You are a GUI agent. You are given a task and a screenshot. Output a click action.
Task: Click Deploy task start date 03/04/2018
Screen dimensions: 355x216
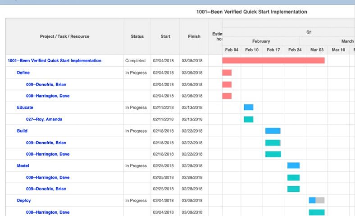click(163, 200)
